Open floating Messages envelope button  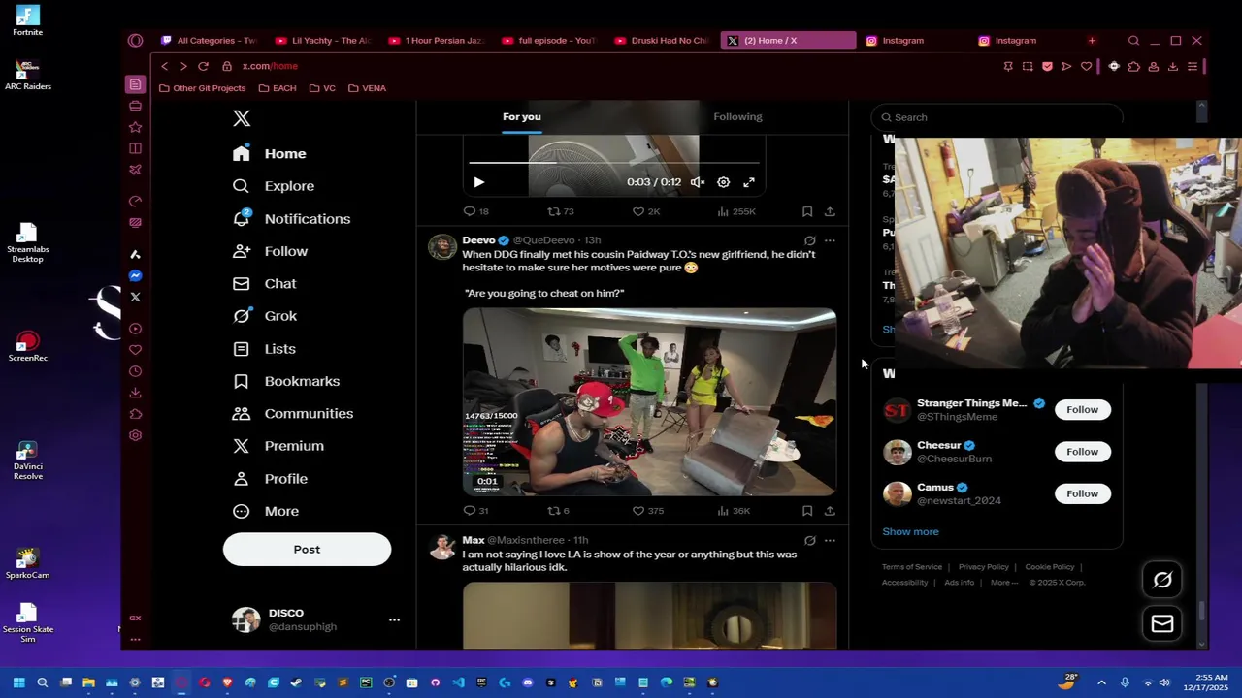1162,623
